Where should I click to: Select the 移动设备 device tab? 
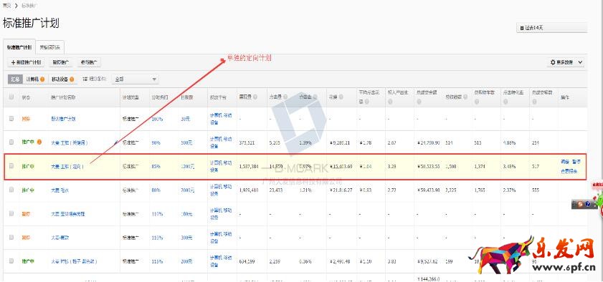tap(63, 79)
